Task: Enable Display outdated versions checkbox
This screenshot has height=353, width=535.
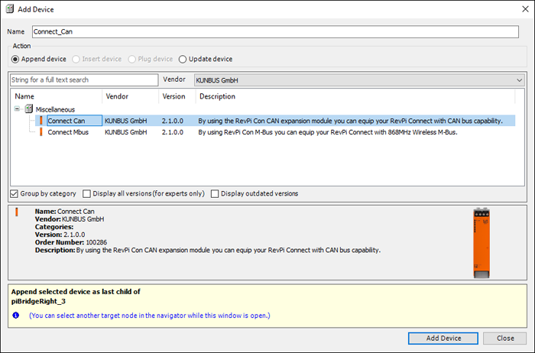Action: point(215,194)
